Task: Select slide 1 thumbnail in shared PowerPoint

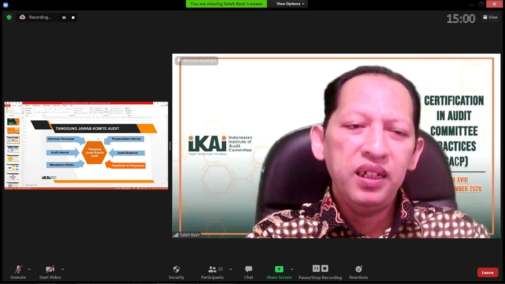Action: click(x=13, y=121)
